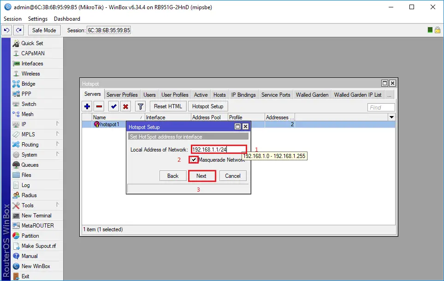Open MetaROUTER menu
444x281 pixels.
[37, 226]
